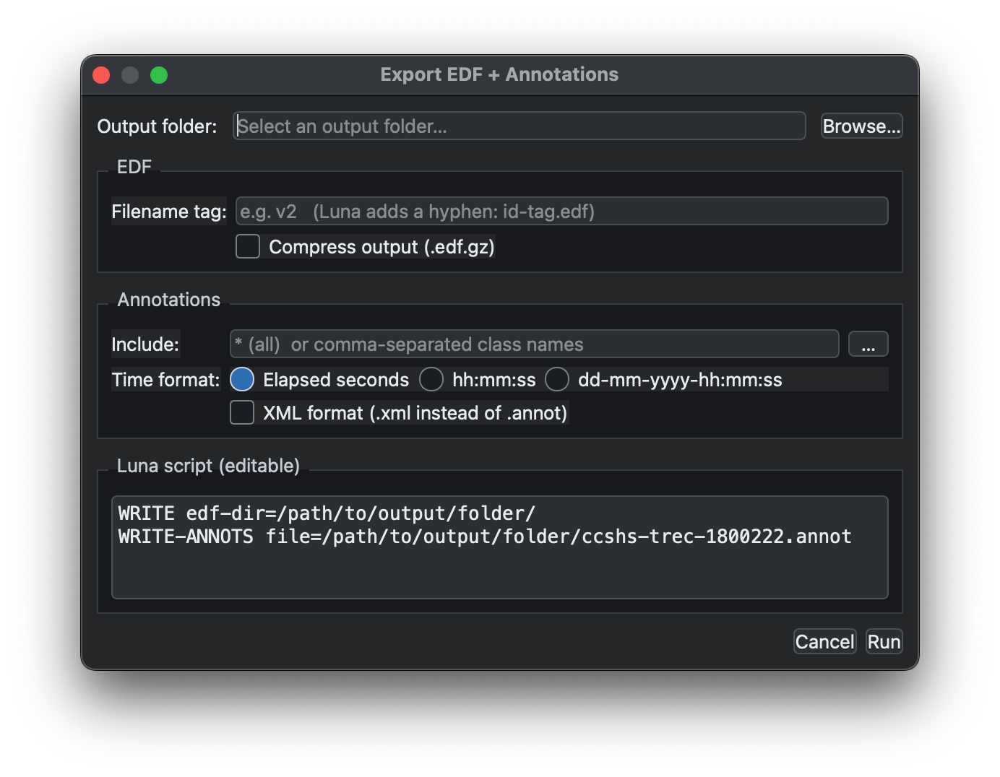Click the WRITE edf-dir script line
1000x777 pixels.
pyautogui.click(x=327, y=513)
